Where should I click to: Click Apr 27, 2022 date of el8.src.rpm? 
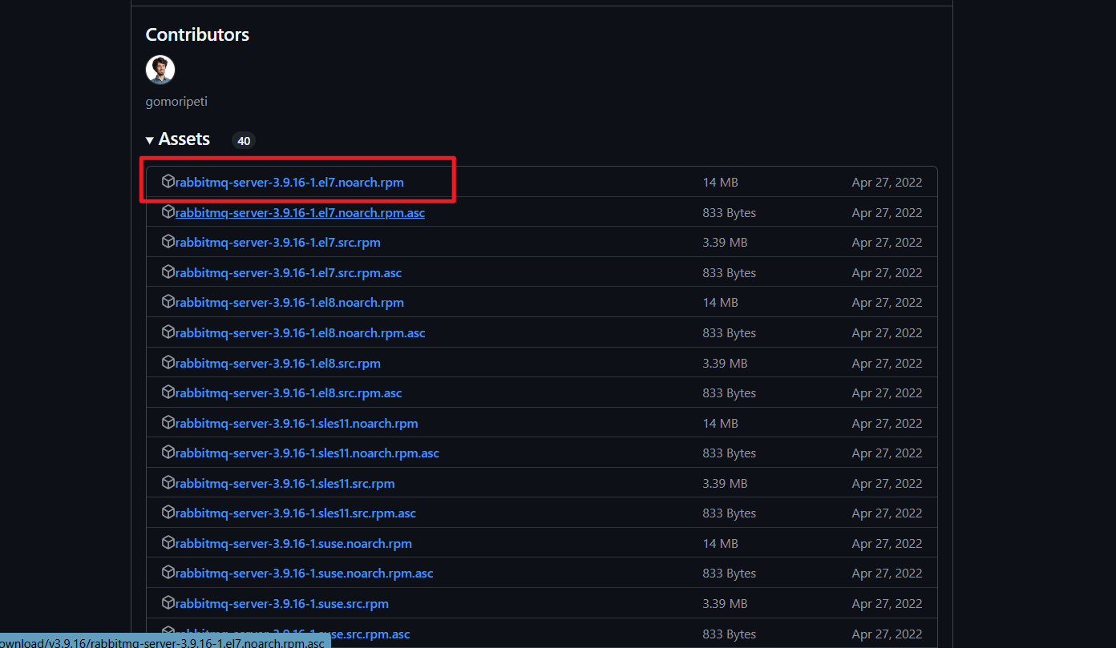(887, 364)
